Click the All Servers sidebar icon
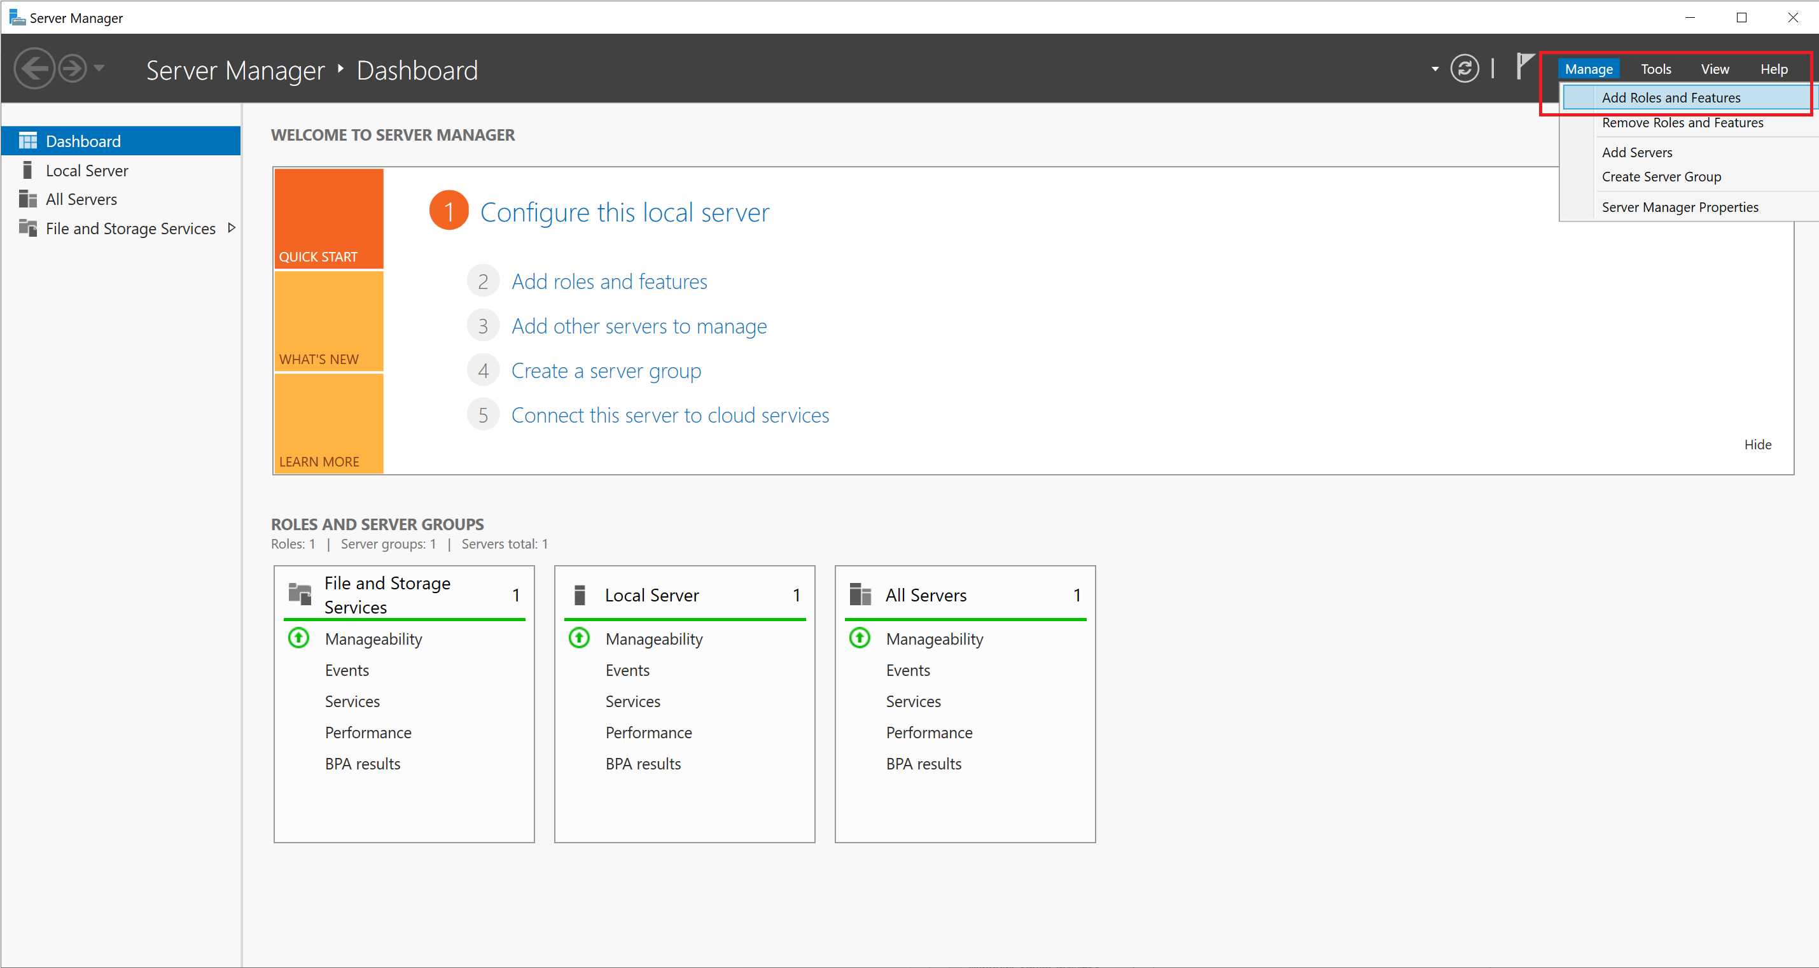 [27, 199]
